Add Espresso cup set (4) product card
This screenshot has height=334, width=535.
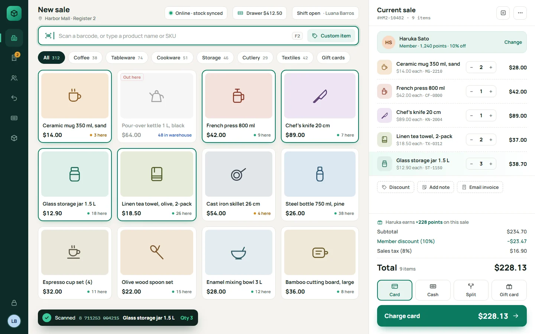click(x=75, y=263)
